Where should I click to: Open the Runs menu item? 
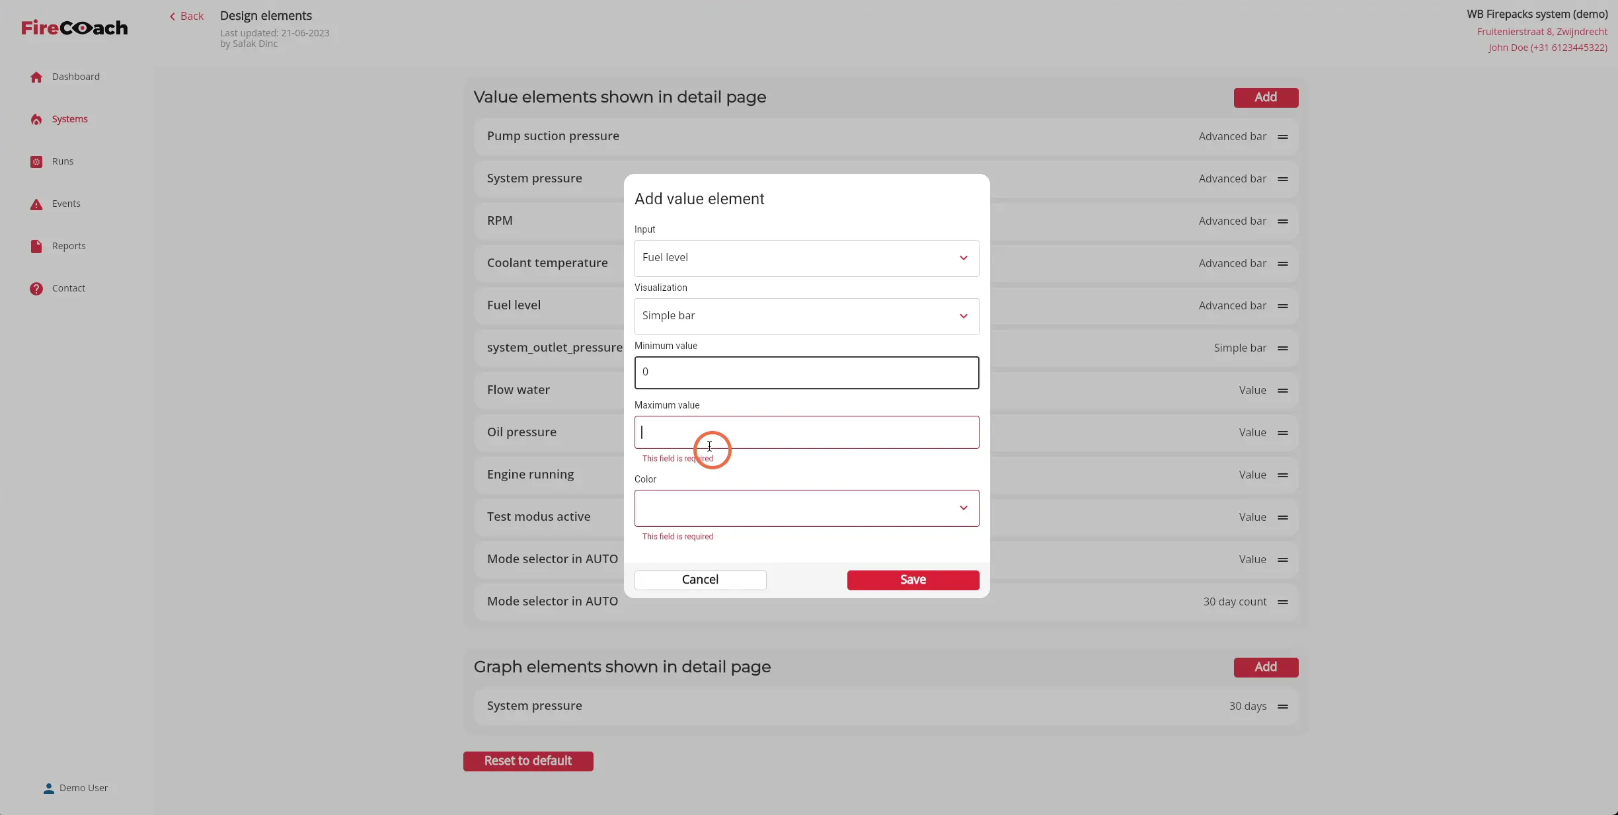point(63,161)
